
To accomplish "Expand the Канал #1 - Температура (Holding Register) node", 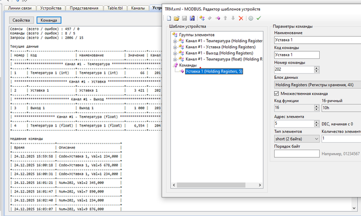I will point(175,41).
